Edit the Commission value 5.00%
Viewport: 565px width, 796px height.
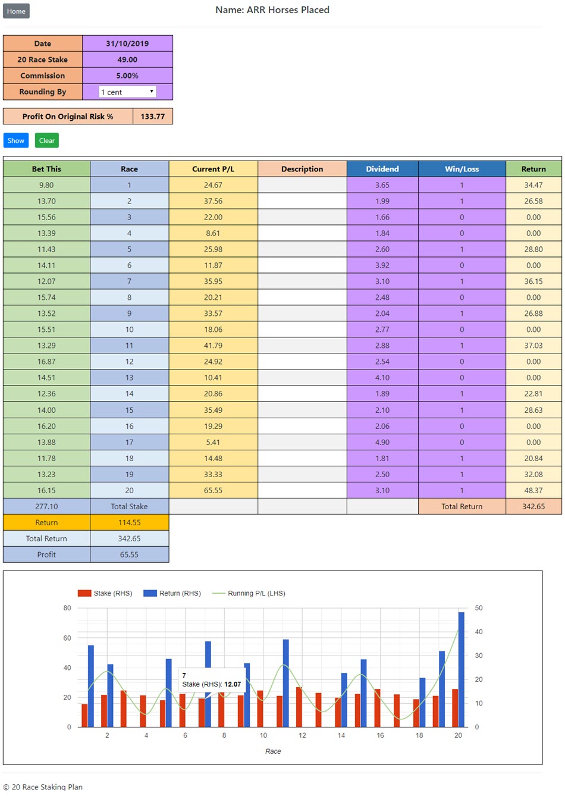127,76
